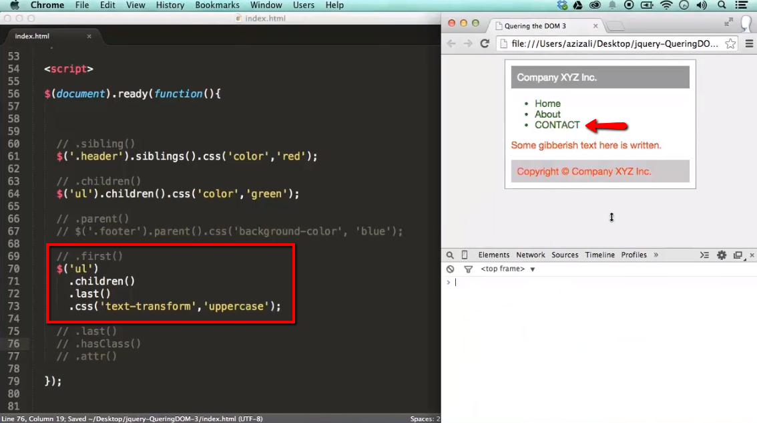757x423 pixels.
Task: Click the Creative Cloud menu bar icon
Action: pyautogui.click(x=595, y=5)
